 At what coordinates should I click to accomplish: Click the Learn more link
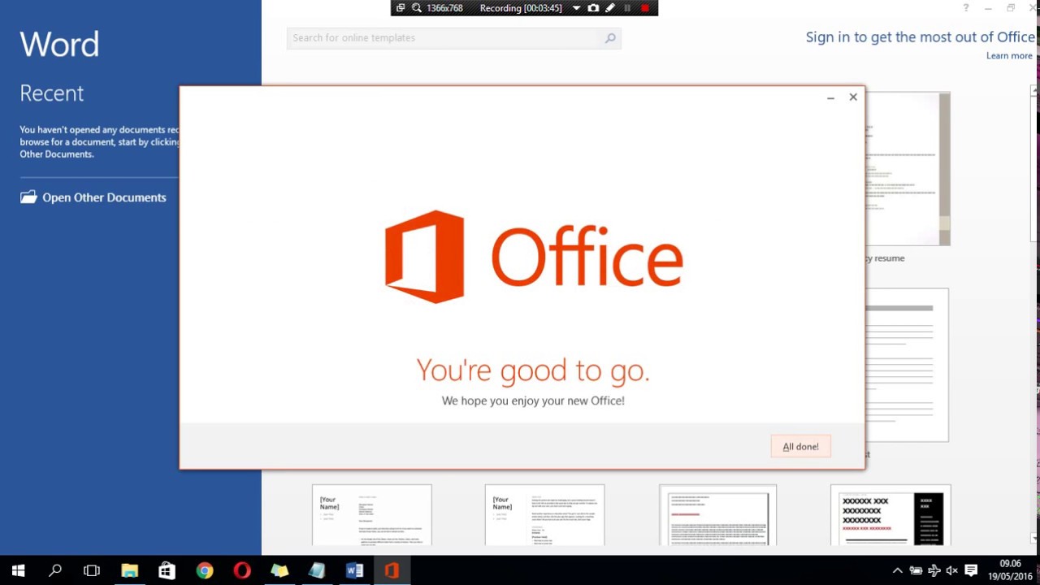click(1009, 56)
